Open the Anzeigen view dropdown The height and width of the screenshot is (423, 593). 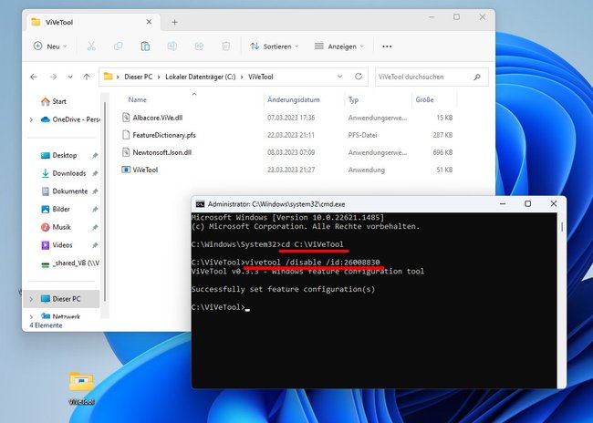click(338, 46)
